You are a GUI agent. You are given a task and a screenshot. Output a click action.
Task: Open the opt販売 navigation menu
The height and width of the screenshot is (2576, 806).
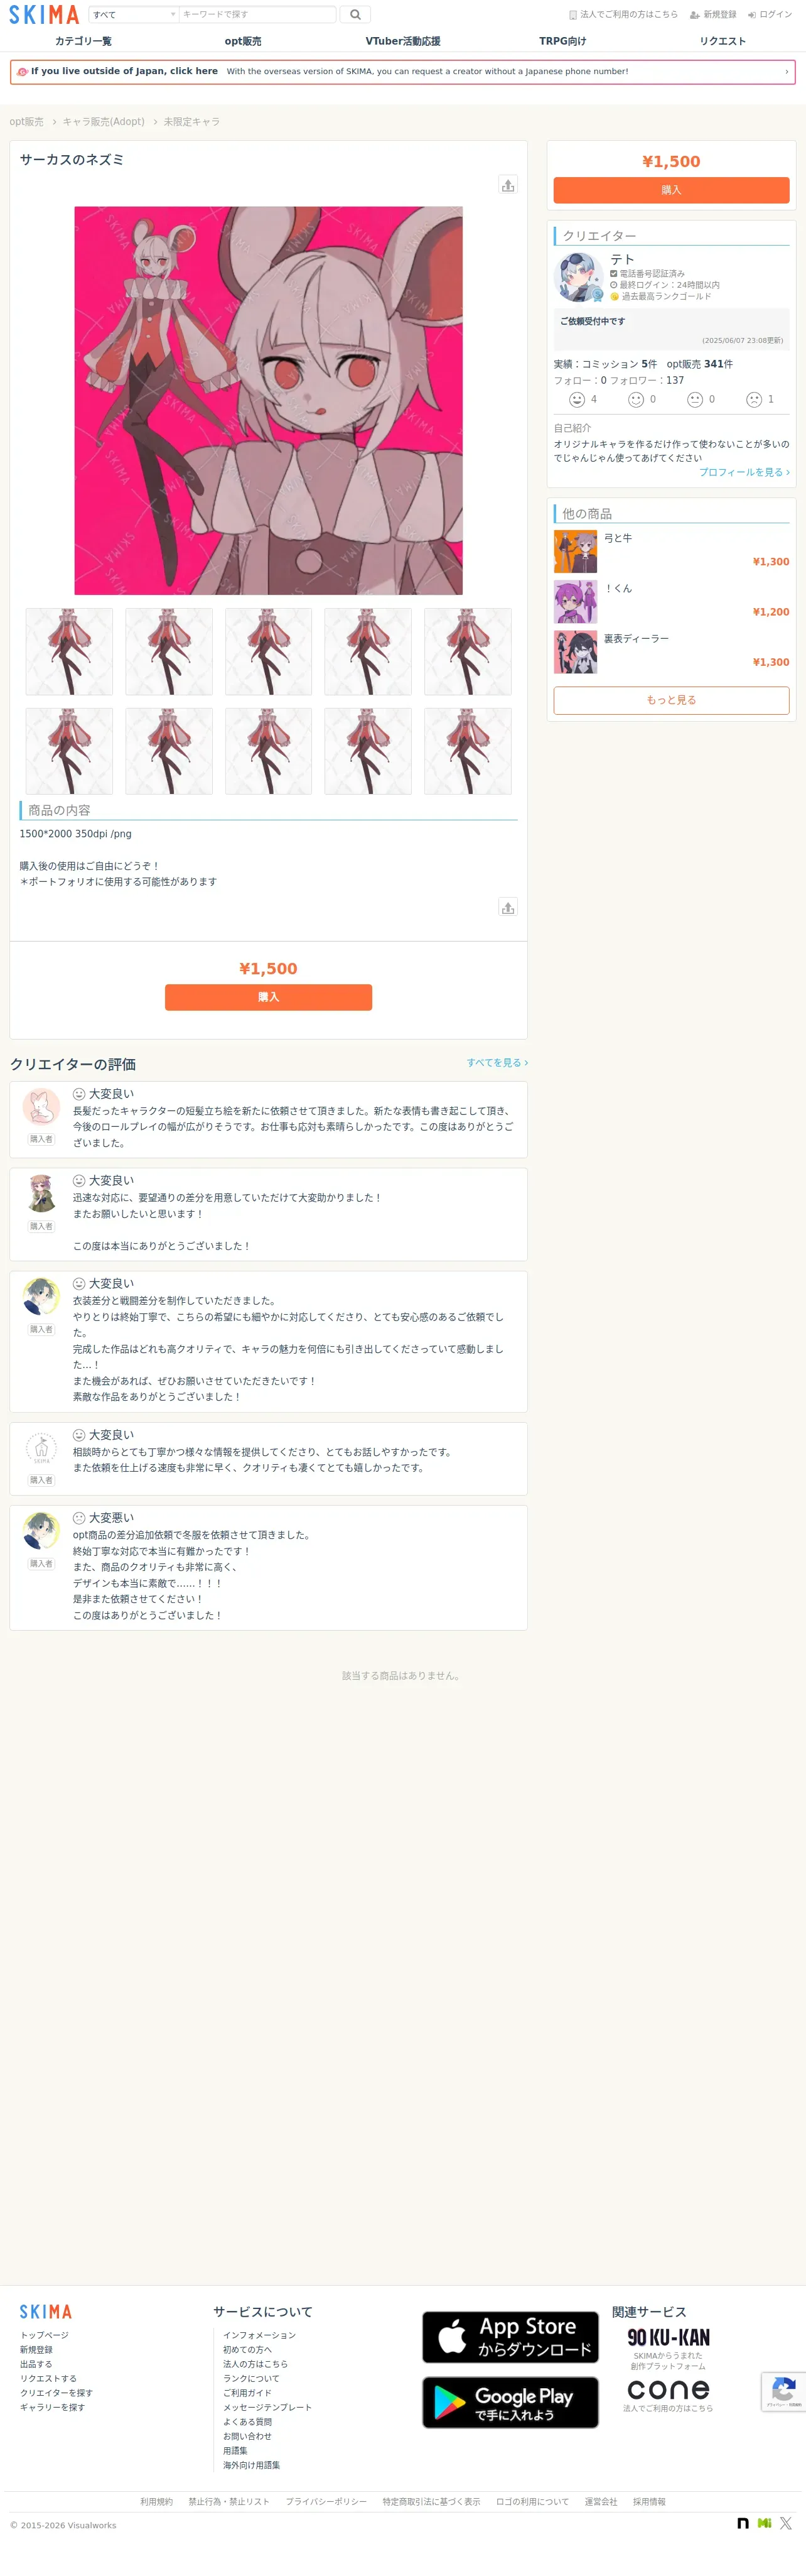pos(243,41)
